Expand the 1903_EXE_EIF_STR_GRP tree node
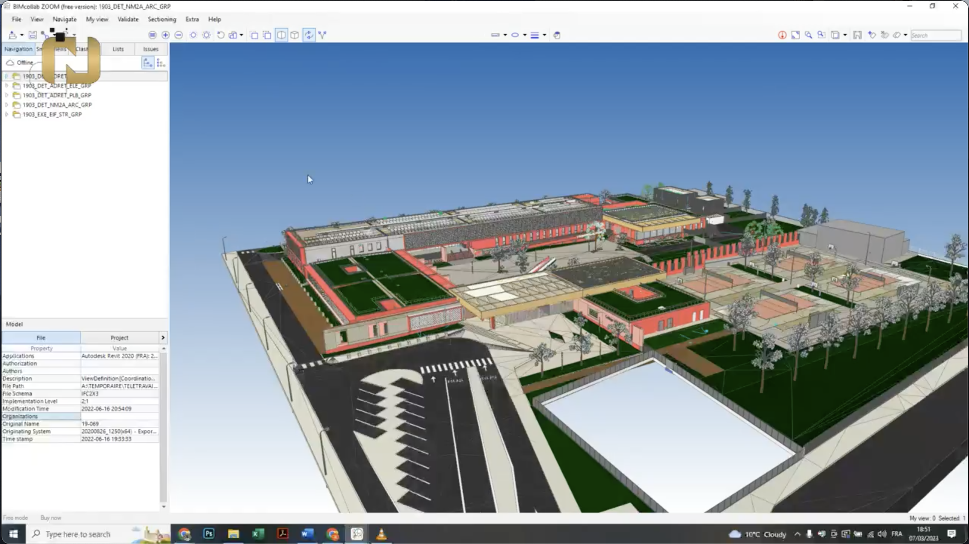This screenshot has width=969, height=544. click(7, 114)
